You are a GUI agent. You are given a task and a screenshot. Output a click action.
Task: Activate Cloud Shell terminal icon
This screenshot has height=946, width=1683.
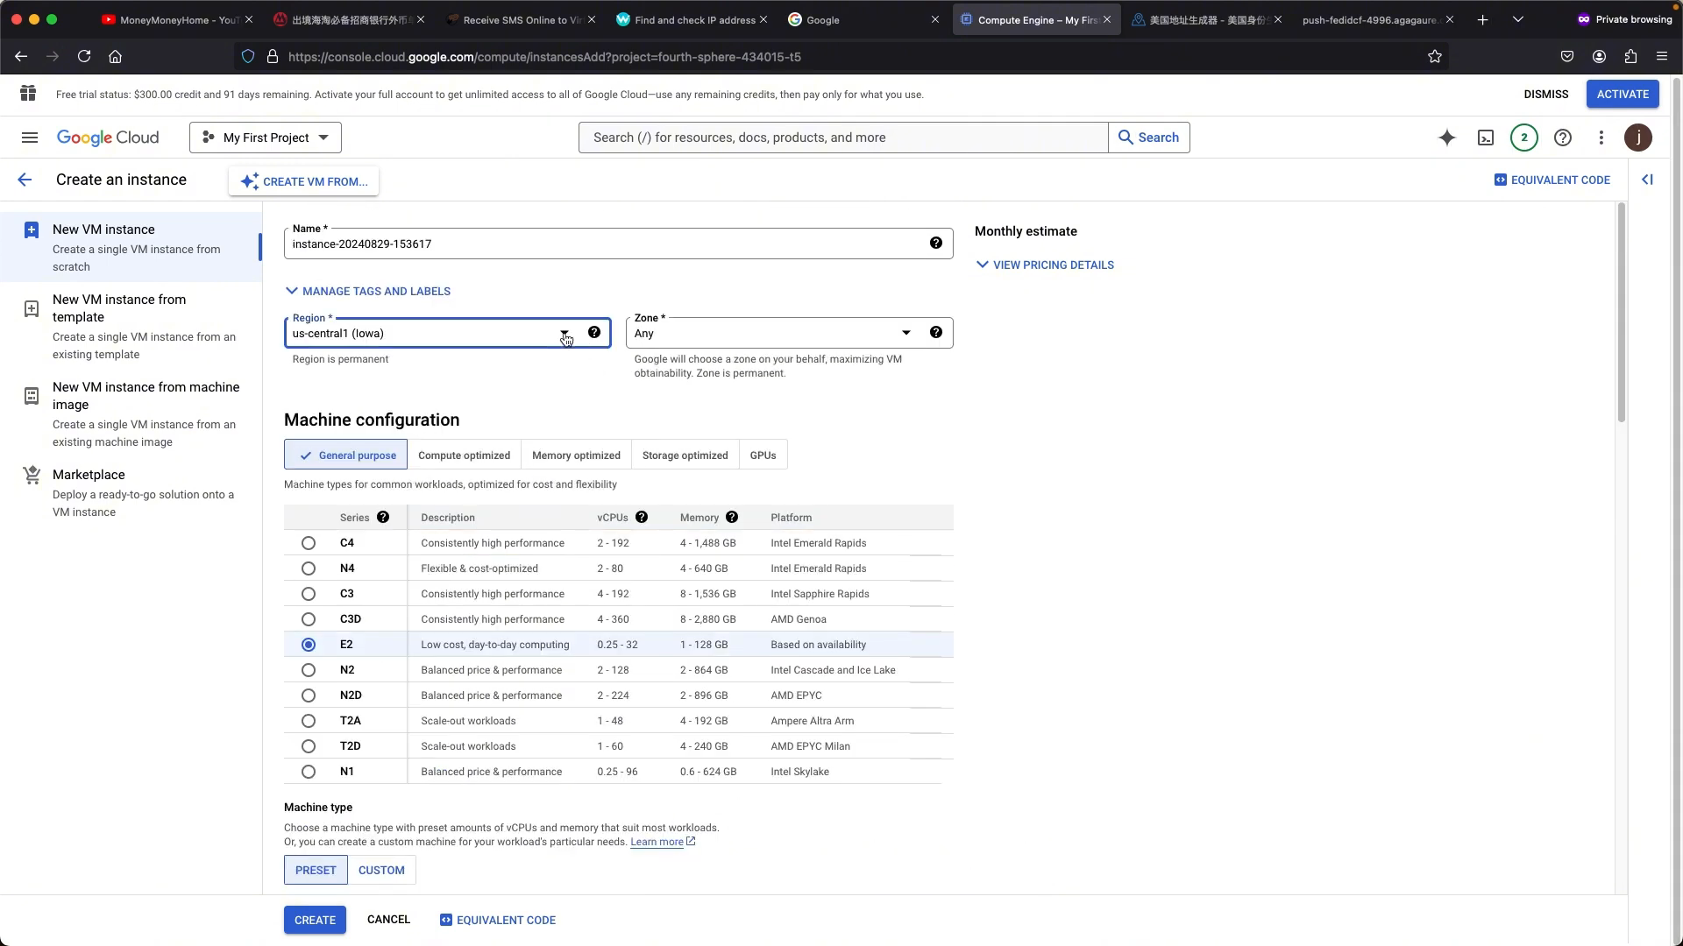(x=1486, y=138)
